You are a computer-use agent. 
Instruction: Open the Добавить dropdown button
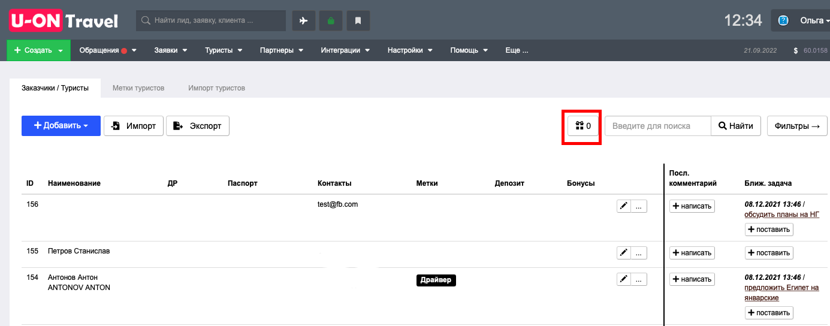61,126
